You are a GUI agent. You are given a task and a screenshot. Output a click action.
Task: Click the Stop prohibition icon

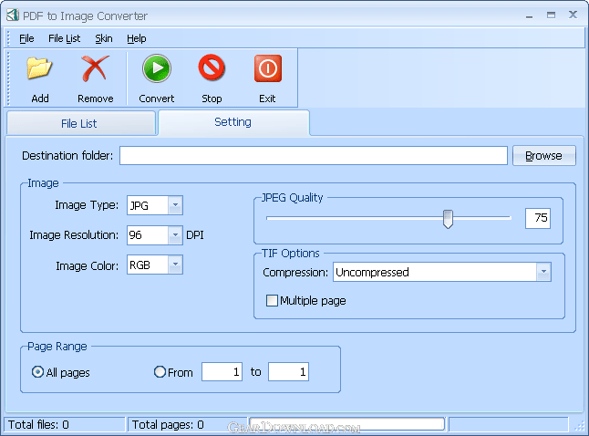212,68
